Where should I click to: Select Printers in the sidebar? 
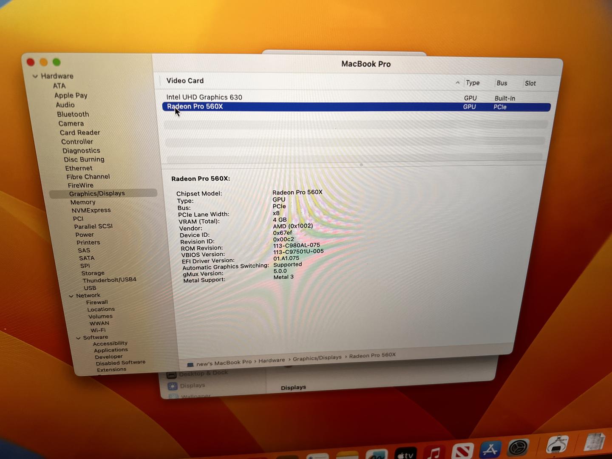88,242
